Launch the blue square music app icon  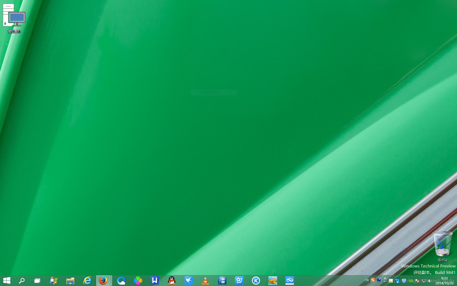[239, 281]
